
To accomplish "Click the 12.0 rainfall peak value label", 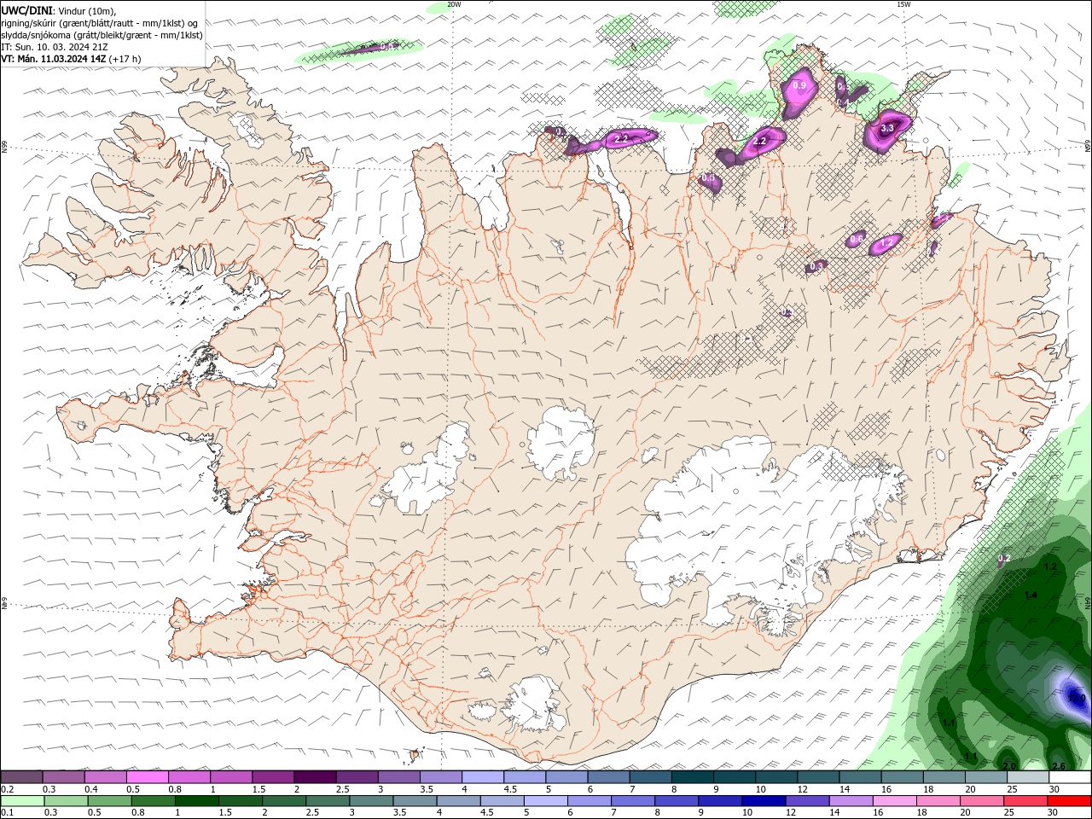I will point(1077,699).
